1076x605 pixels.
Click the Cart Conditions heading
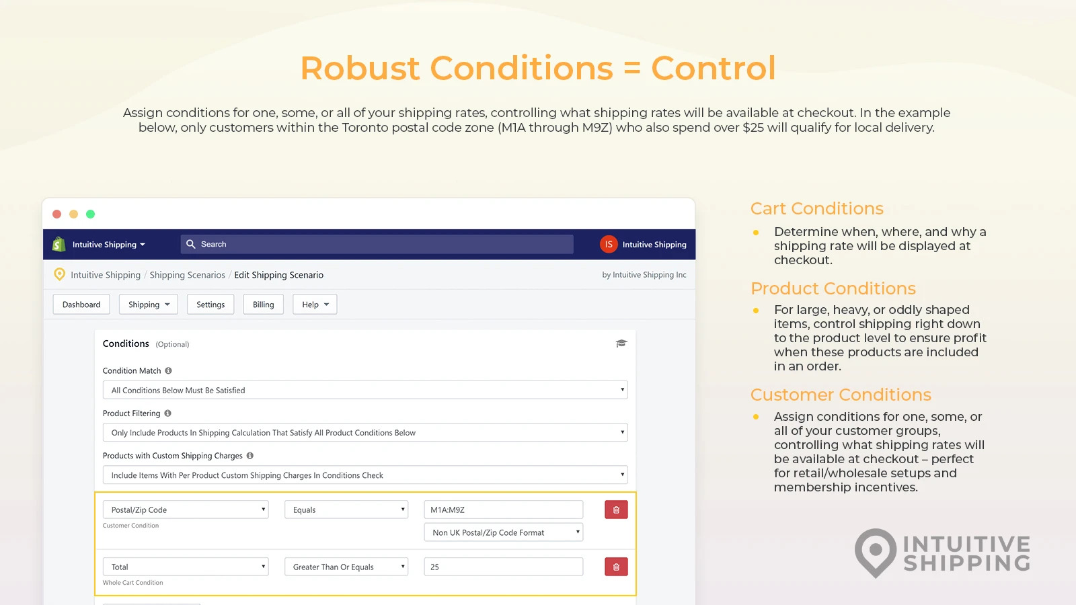point(817,208)
